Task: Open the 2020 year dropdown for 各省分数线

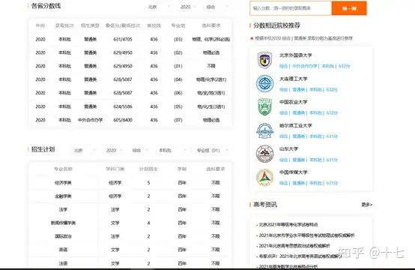Action: pyautogui.click(x=188, y=7)
